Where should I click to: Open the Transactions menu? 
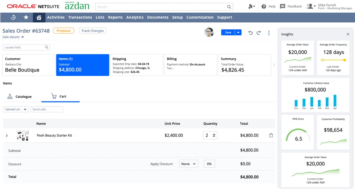click(80, 17)
